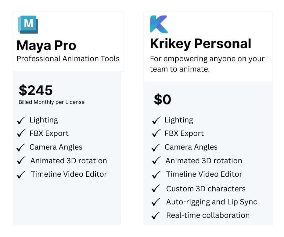
Task: Click the Maya logo icon
Action: click(28, 24)
